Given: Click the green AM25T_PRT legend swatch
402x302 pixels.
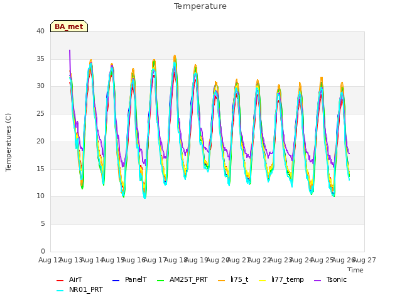Looking at the screenshot, I should pyautogui.click(x=161, y=281).
